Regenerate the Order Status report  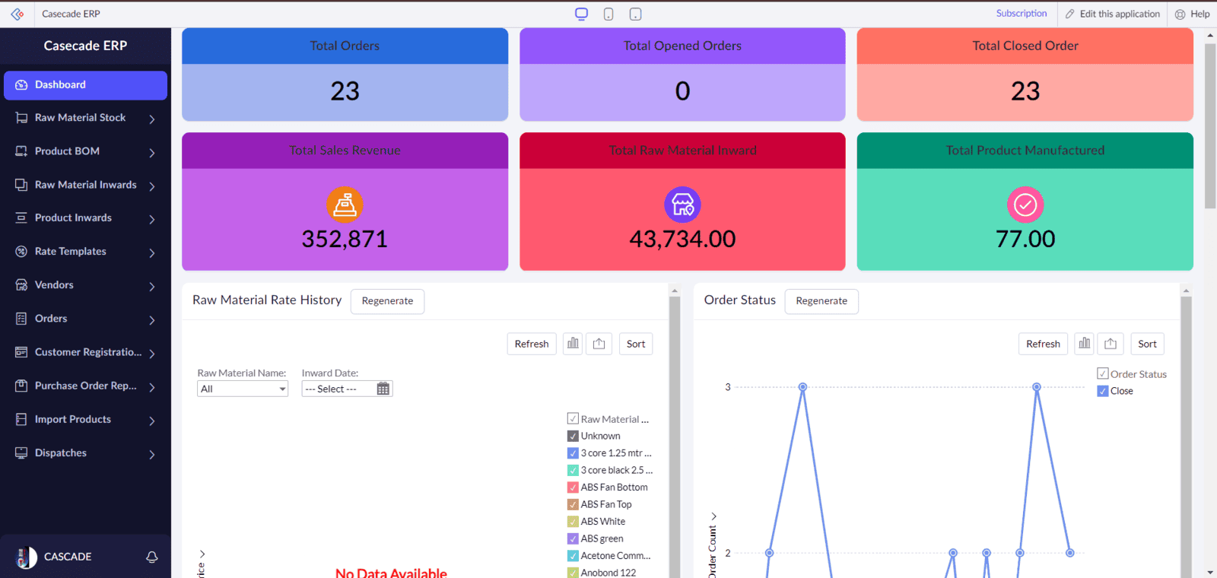(x=821, y=301)
